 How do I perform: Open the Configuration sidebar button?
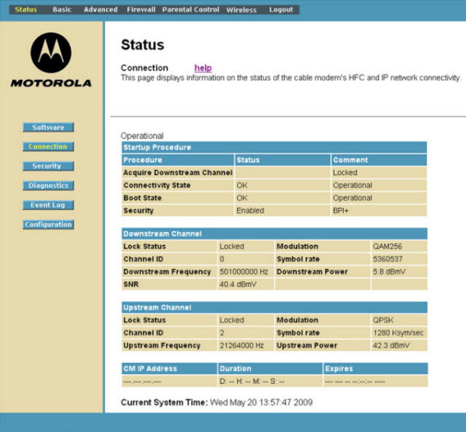coord(48,224)
